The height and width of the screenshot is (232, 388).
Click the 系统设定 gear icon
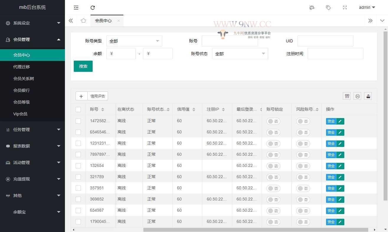(8, 23)
